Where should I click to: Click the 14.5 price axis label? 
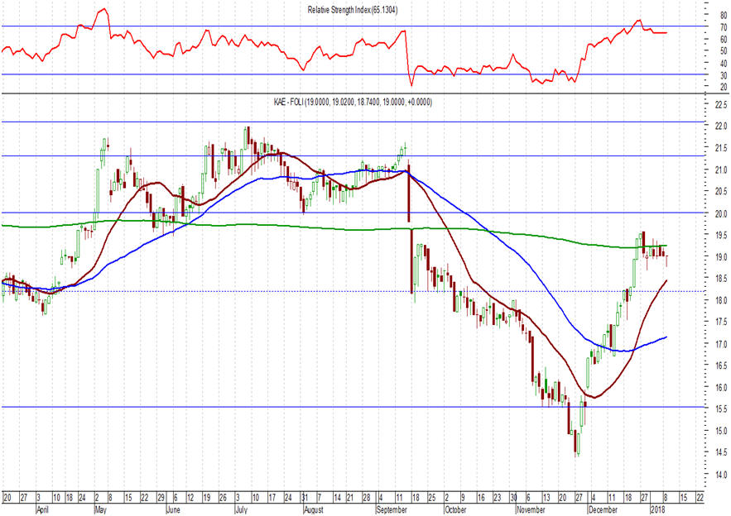(x=722, y=452)
